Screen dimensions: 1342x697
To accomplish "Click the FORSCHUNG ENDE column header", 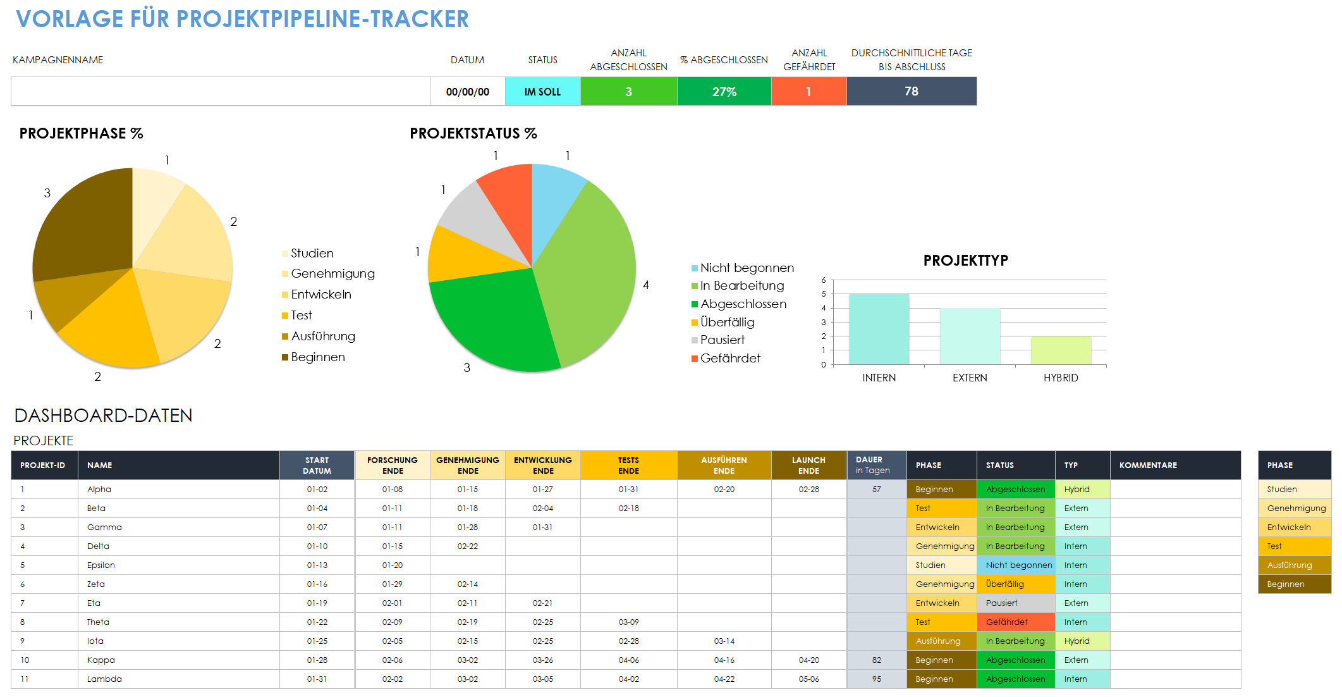I will tap(393, 466).
